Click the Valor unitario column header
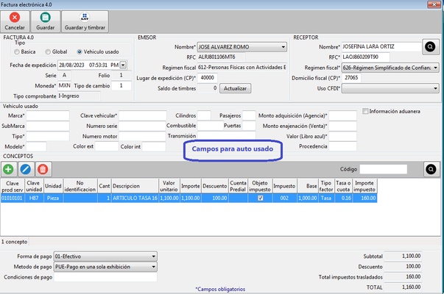 (169, 186)
